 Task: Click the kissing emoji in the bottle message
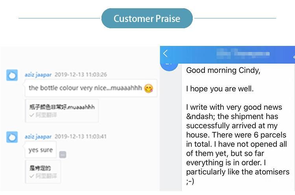pos(149,88)
